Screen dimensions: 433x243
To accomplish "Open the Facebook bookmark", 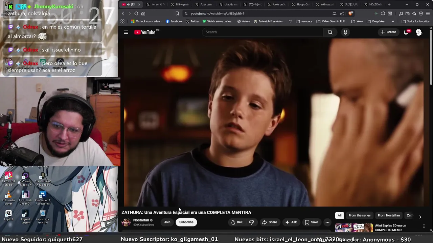I will [174, 21].
